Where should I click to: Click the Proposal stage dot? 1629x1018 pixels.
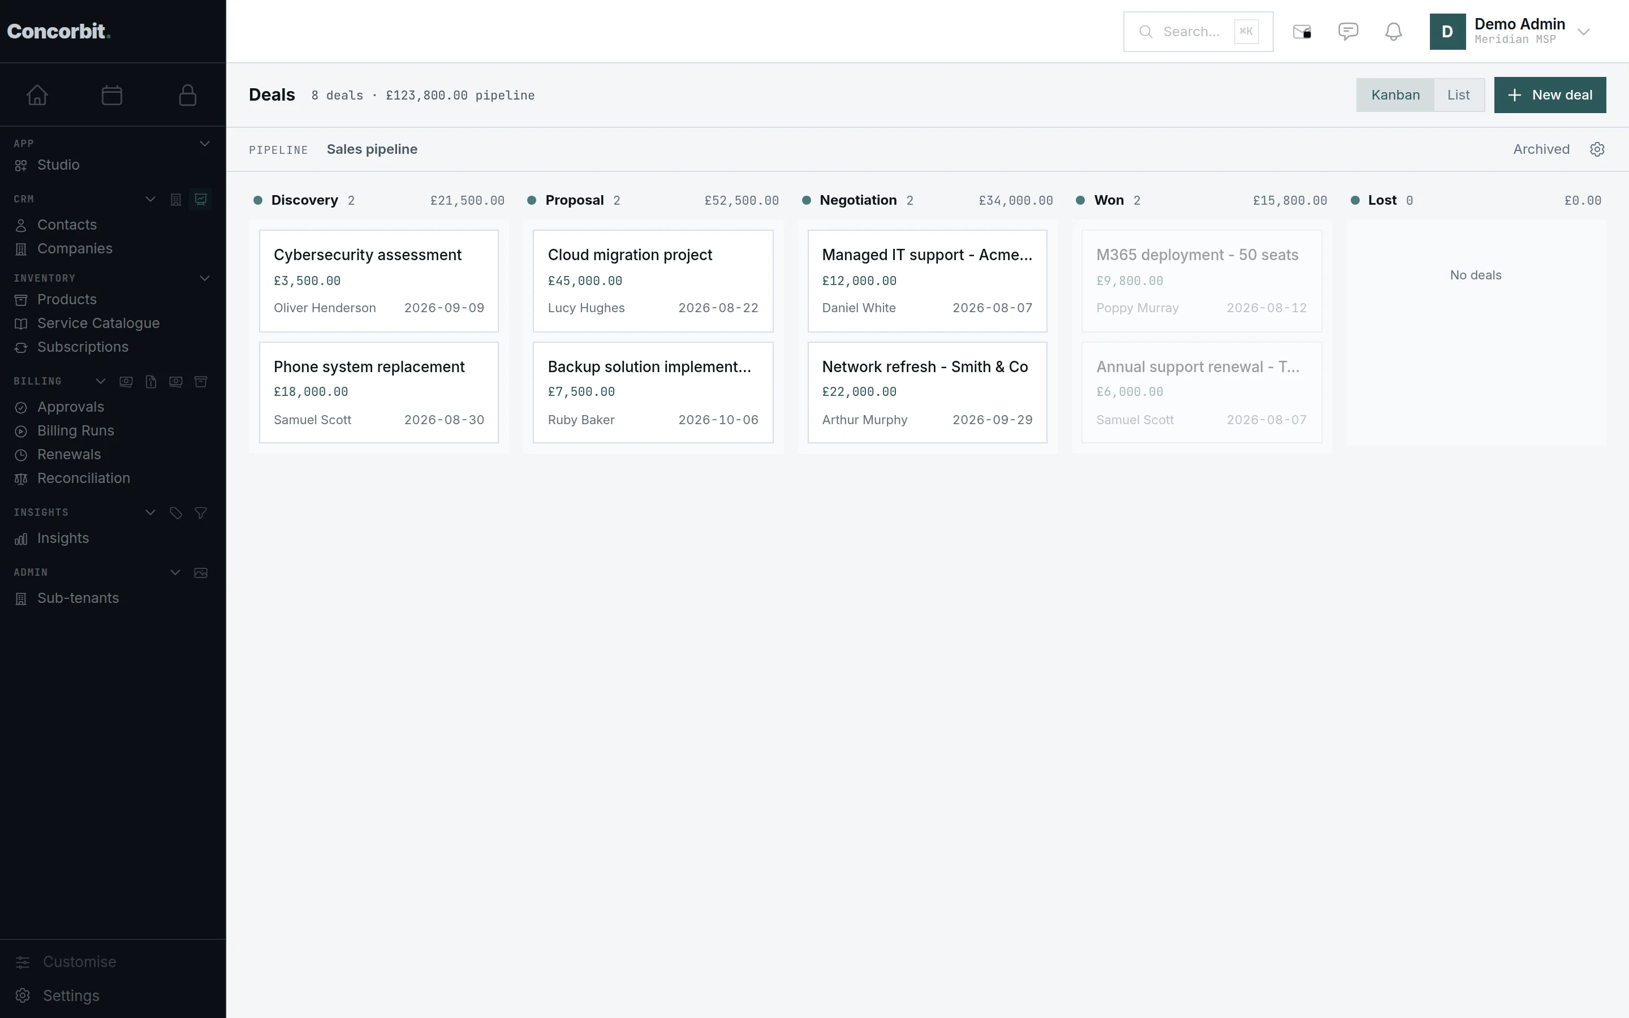point(532,200)
